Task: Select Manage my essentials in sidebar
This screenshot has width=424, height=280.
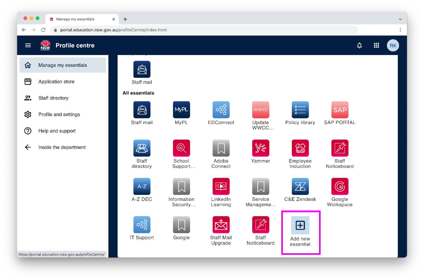Action: click(x=63, y=65)
